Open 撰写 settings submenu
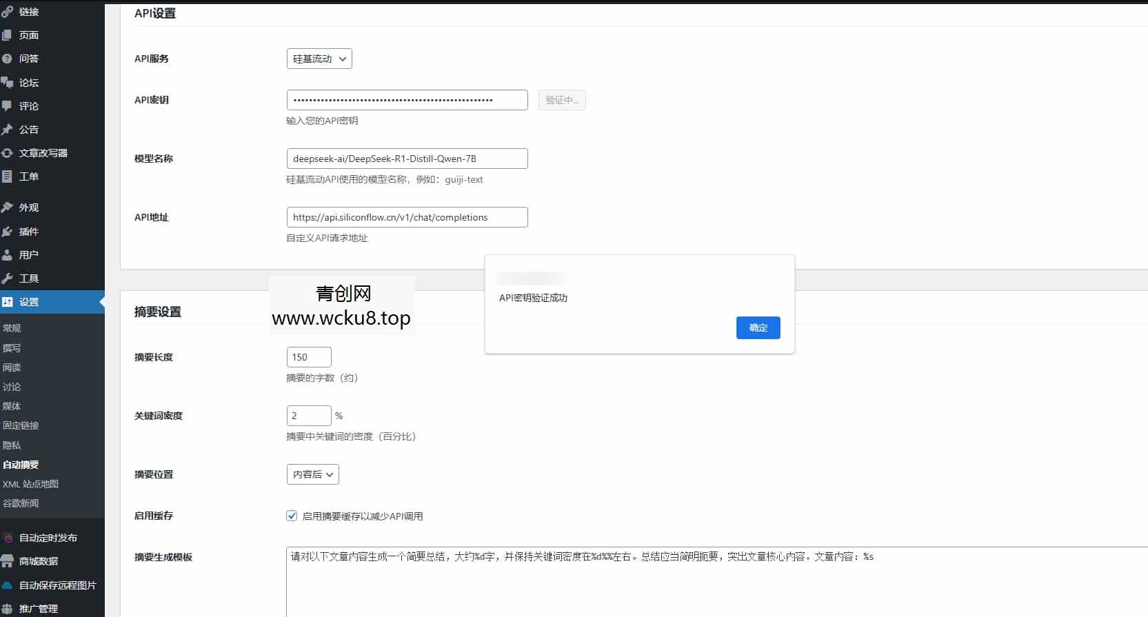 coord(12,348)
